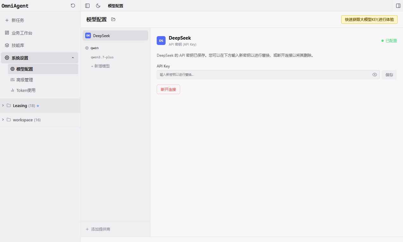The image size is (403, 242).
Task: Select 模型配置 in the sidebar
Action: click(x=43, y=69)
